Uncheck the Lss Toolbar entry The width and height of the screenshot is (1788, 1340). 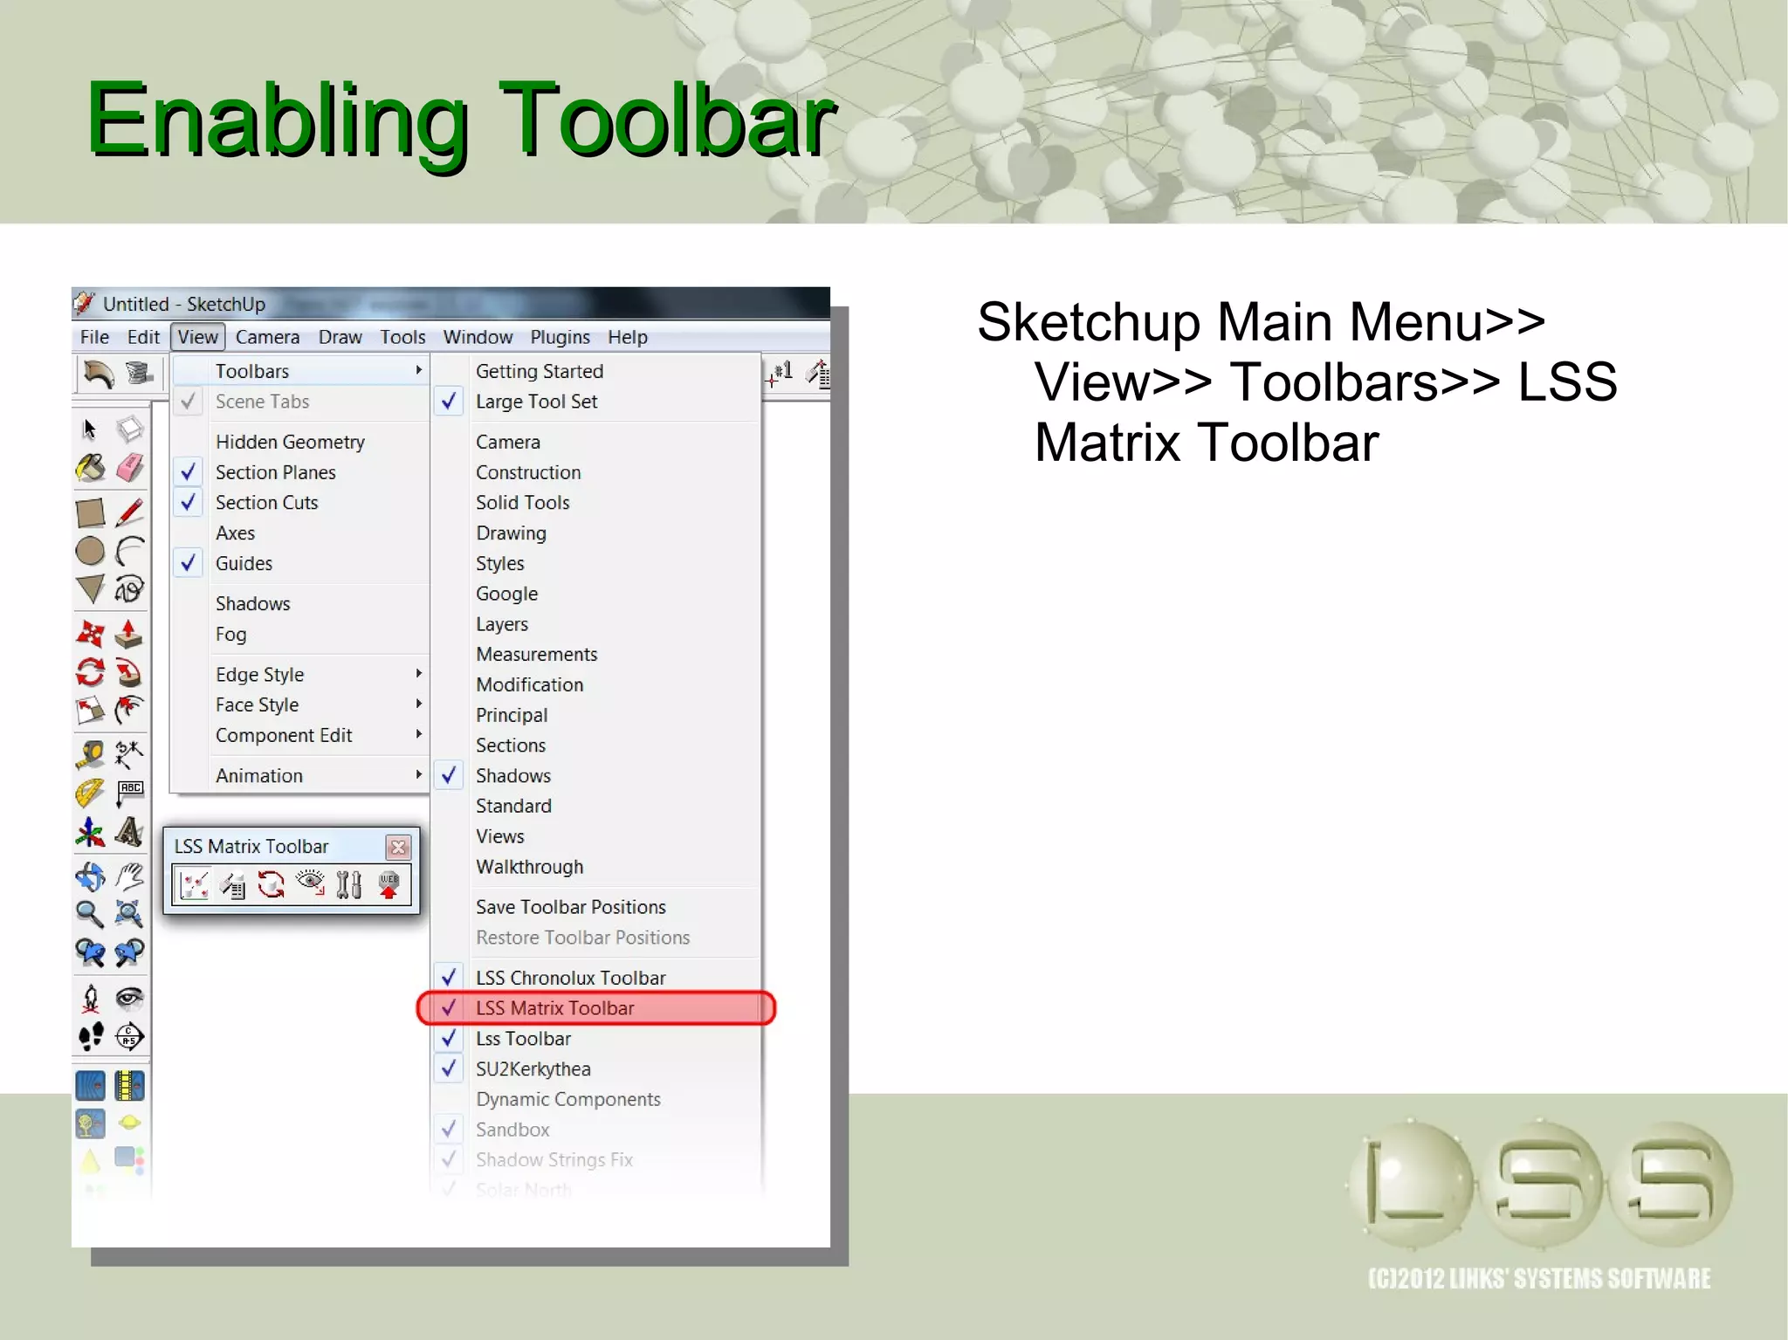pos(596,1039)
